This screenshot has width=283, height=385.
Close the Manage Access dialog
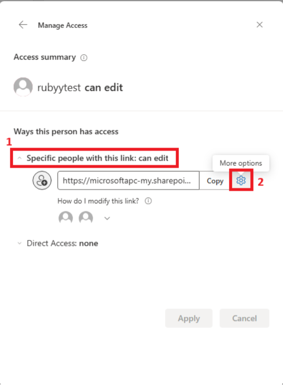(x=260, y=25)
